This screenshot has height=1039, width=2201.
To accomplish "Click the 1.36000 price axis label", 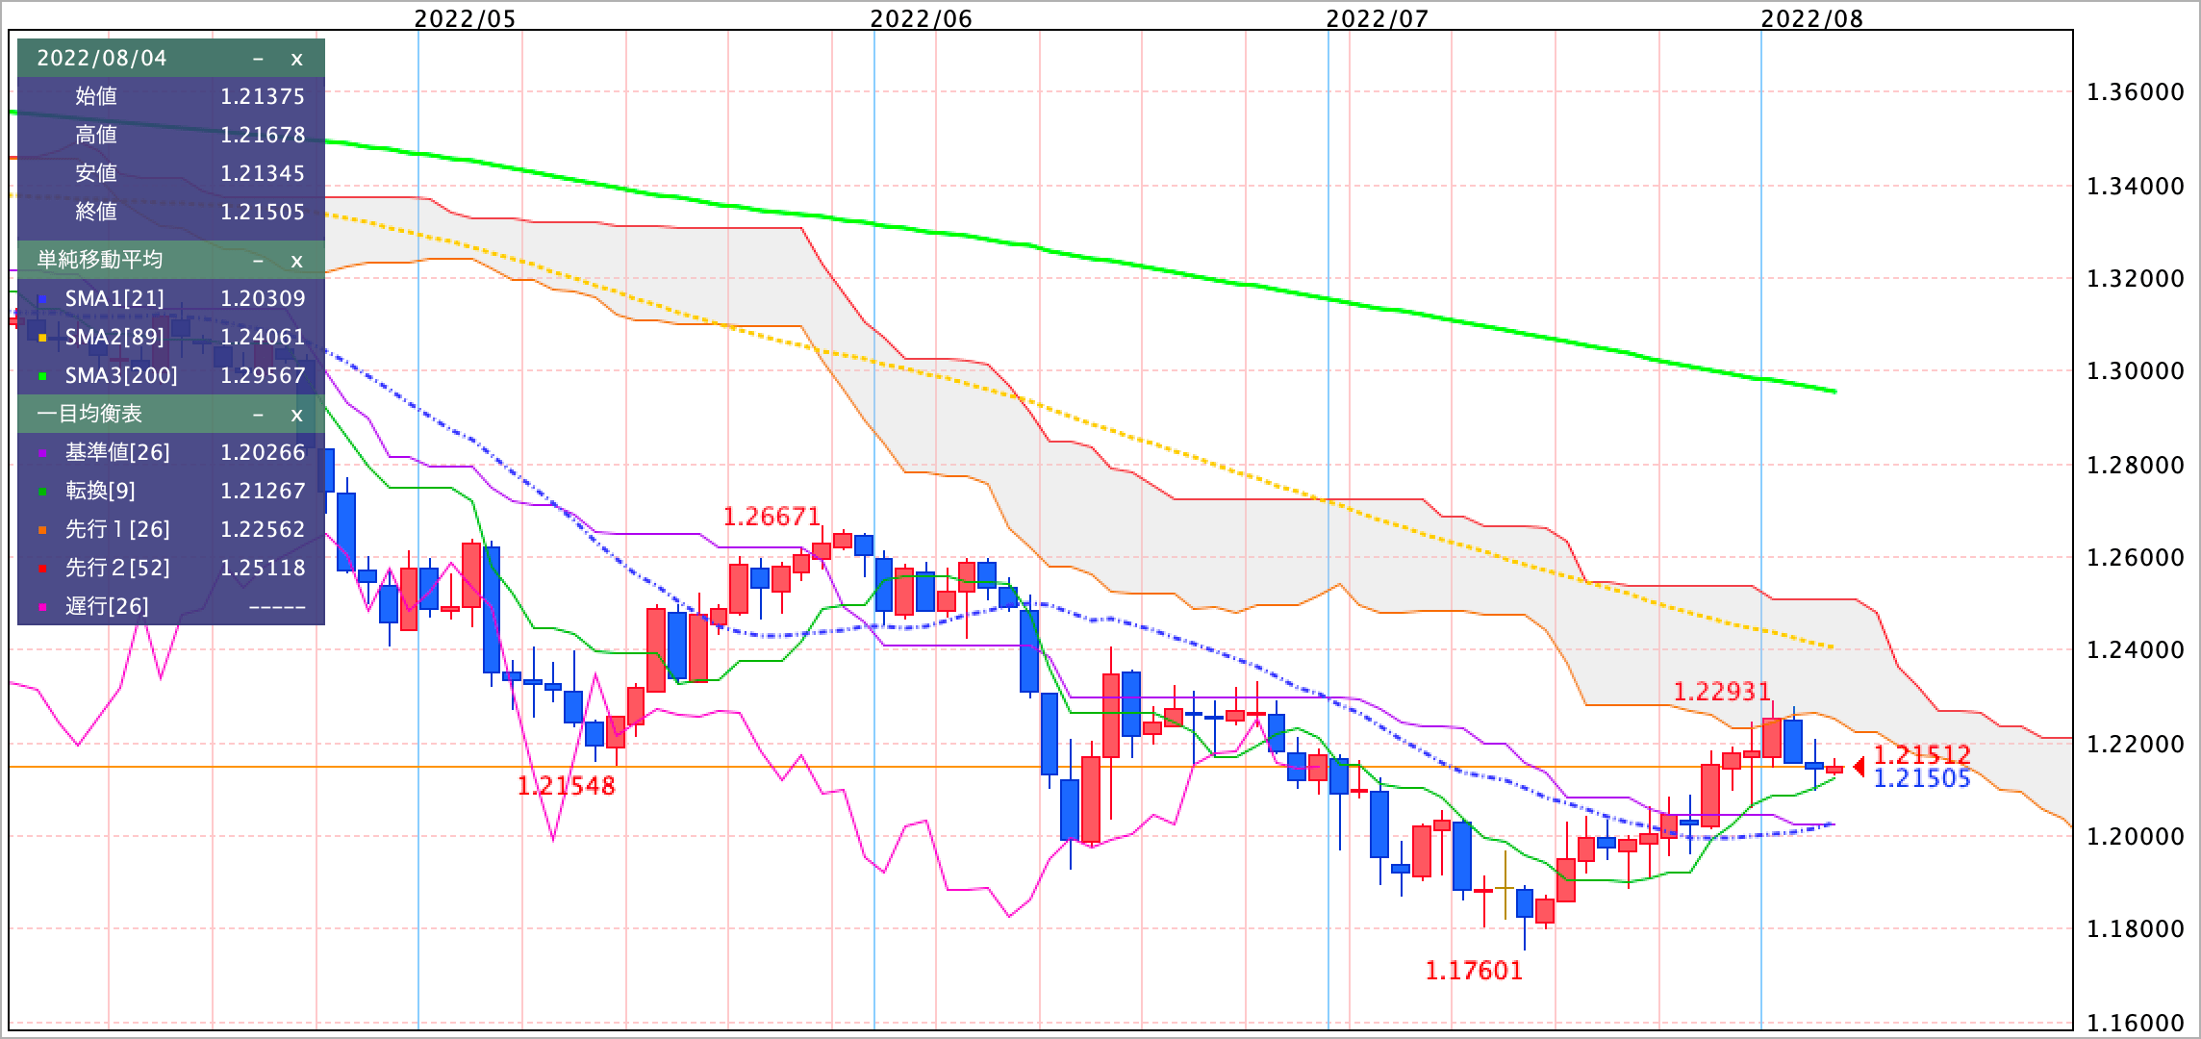I will (2134, 93).
